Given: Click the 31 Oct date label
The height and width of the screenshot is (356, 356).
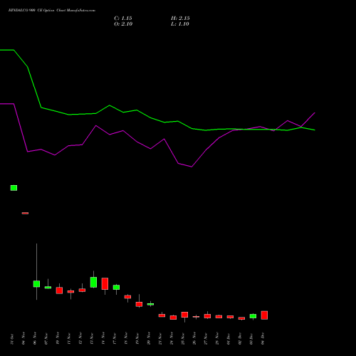Looking at the screenshot, I should tap(12, 339).
